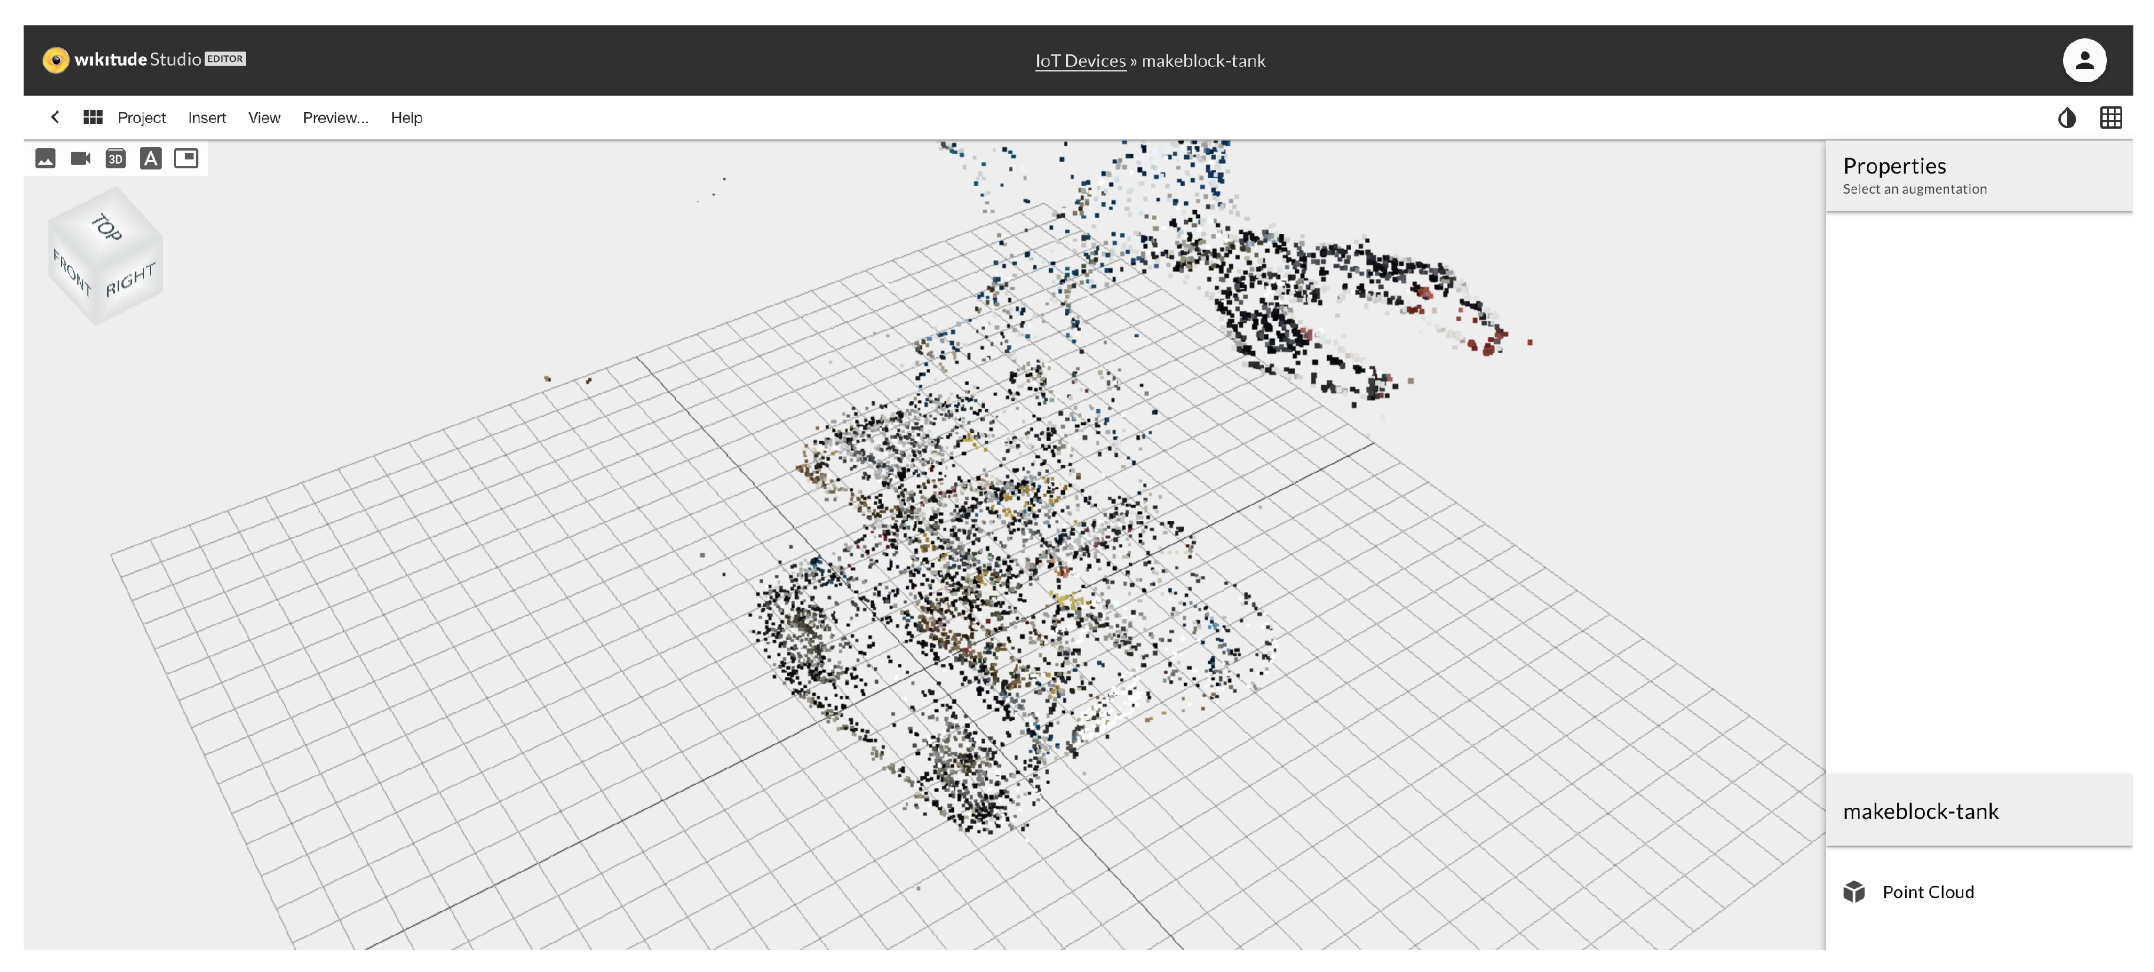2154x972 pixels.
Task: Open the user account avatar
Action: [2083, 60]
